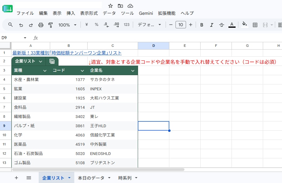Check the cloud save status icon
This screenshot has height=183, width=282.
tap(130, 6)
